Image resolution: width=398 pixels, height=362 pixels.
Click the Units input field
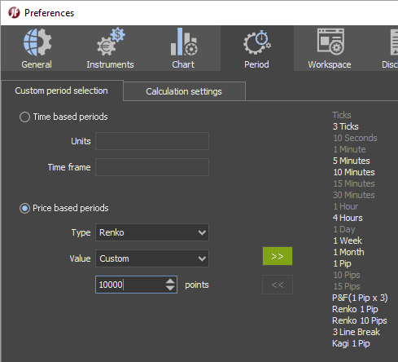coord(152,141)
